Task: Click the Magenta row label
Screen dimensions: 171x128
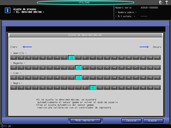Action: [x=18, y=63]
